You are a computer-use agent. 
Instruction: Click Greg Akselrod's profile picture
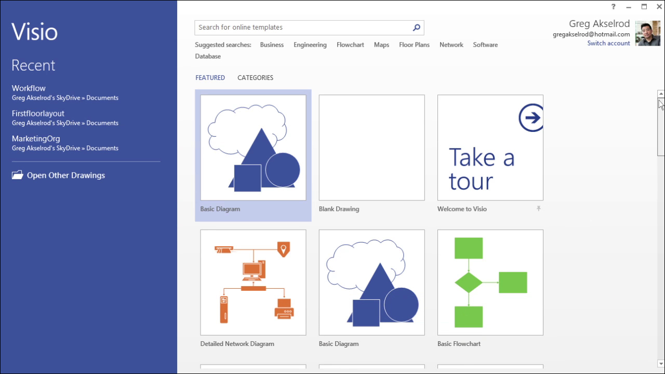pyautogui.click(x=648, y=33)
